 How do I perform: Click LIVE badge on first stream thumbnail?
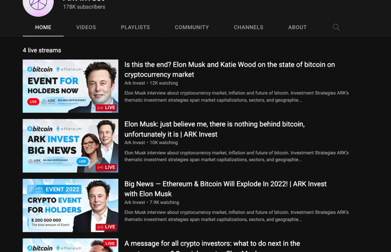click(107, 108)
